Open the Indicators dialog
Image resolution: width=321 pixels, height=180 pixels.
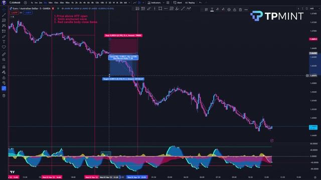pos(154,2)
